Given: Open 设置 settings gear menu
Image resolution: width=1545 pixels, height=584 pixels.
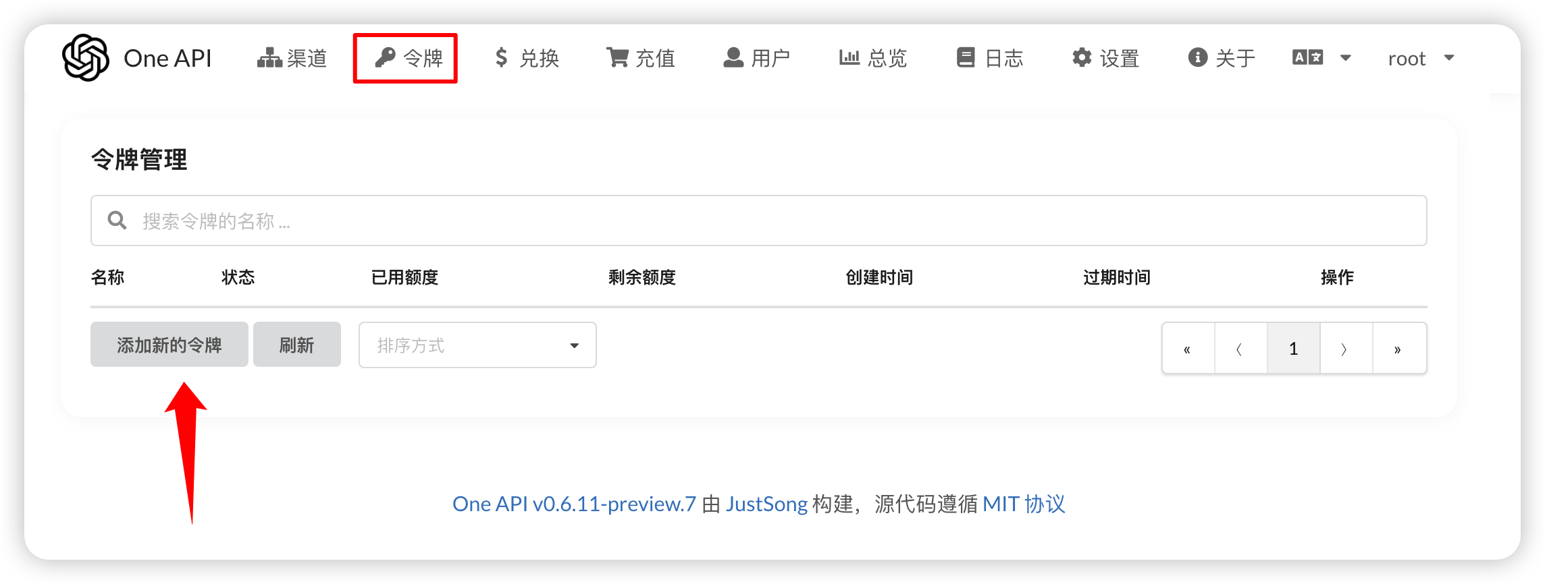Looking at the screenshot, I should pyautogui.click(x=1105, y=58).
